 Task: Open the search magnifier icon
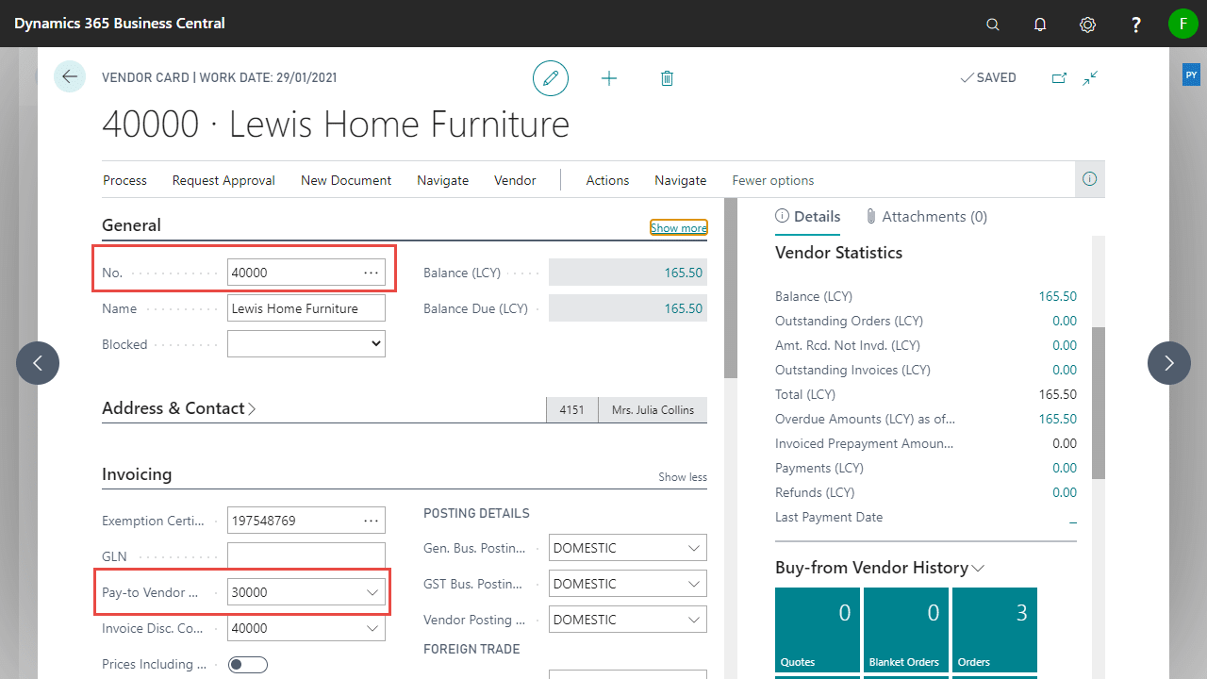click(x=993, y=25)
